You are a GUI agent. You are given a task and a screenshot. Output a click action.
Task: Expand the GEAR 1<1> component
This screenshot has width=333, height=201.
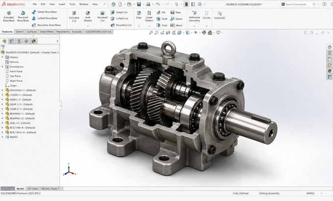tap(2, 104)
